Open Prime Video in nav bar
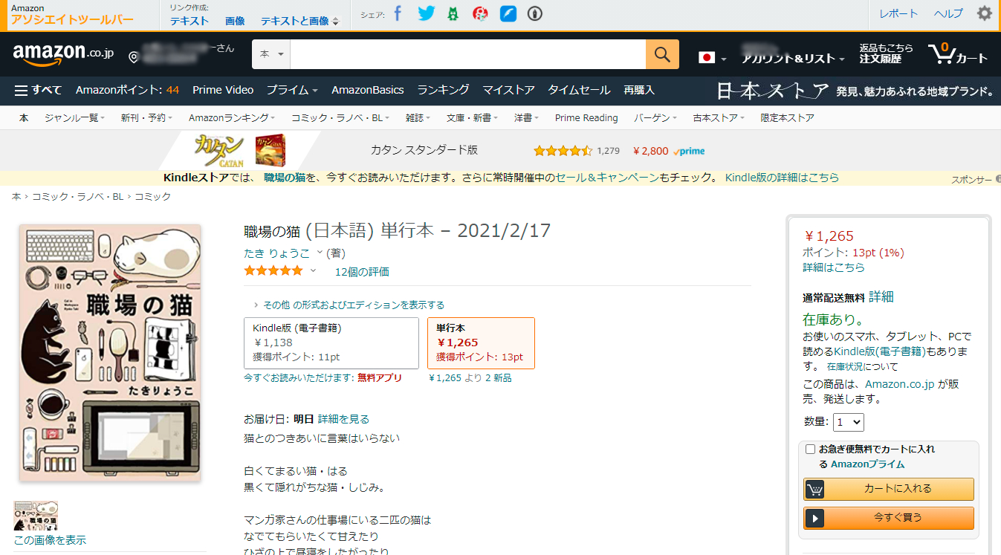The image size is (1001, 555). (x=223, y=90)
